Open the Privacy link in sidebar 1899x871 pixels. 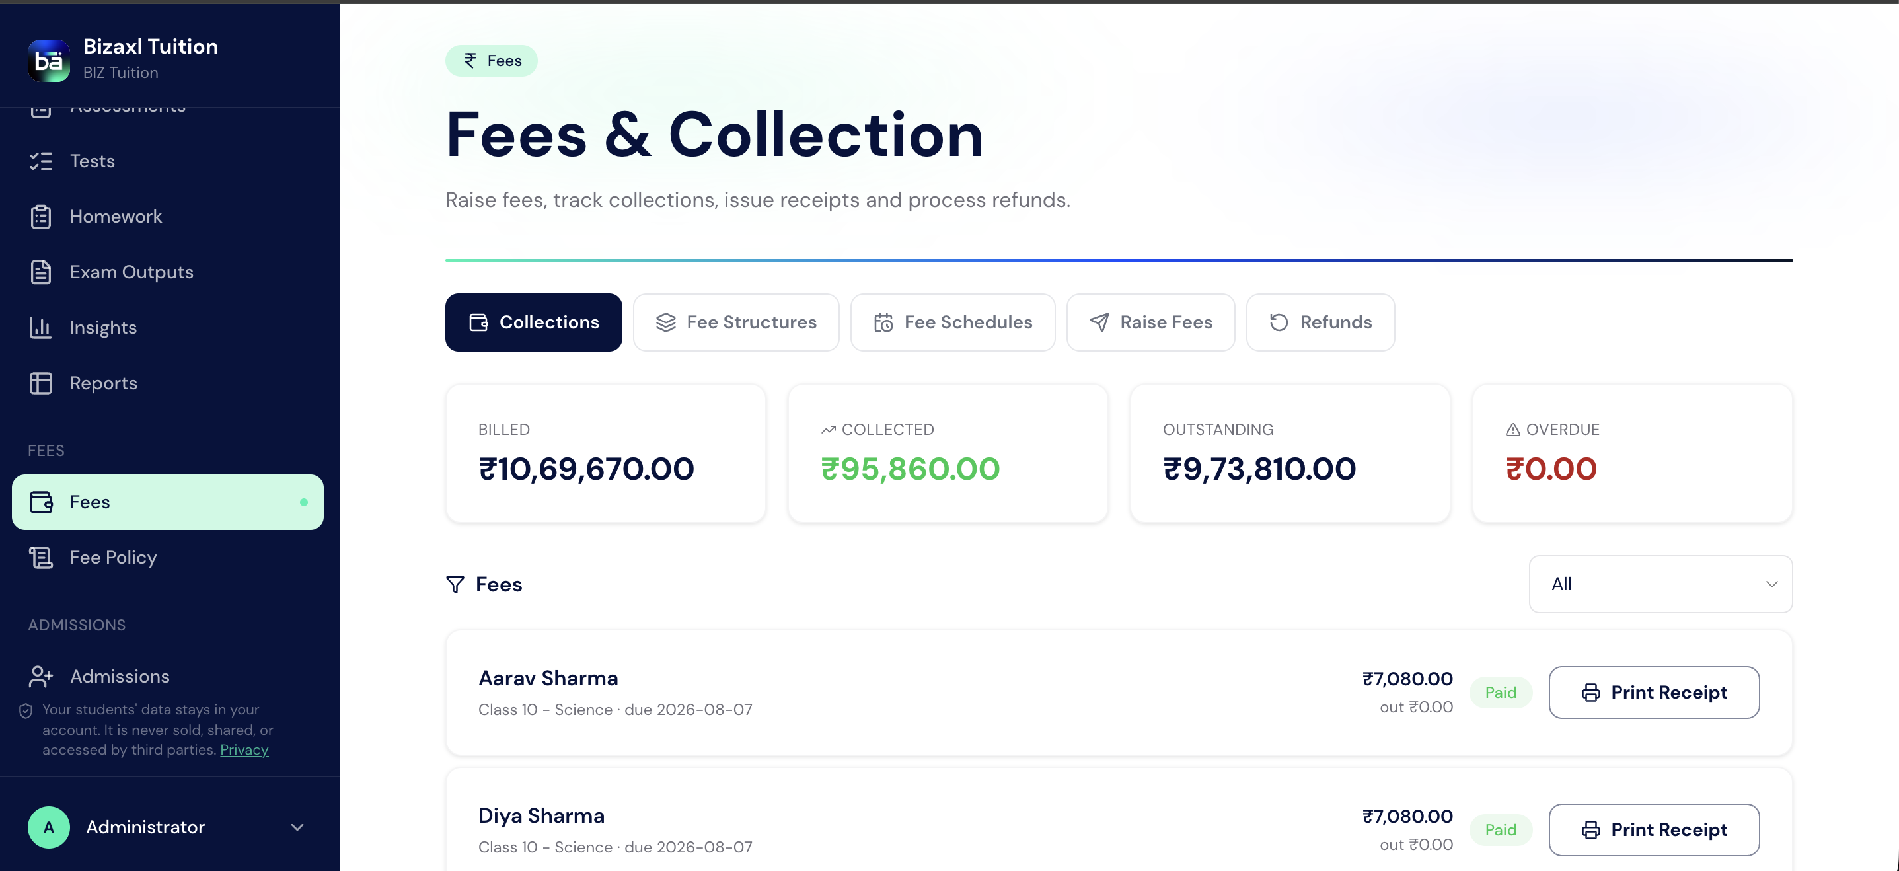click(244, 749)
